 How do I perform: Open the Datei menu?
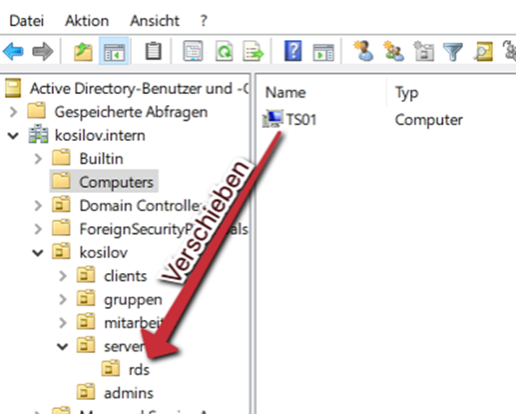coord(27,21)
